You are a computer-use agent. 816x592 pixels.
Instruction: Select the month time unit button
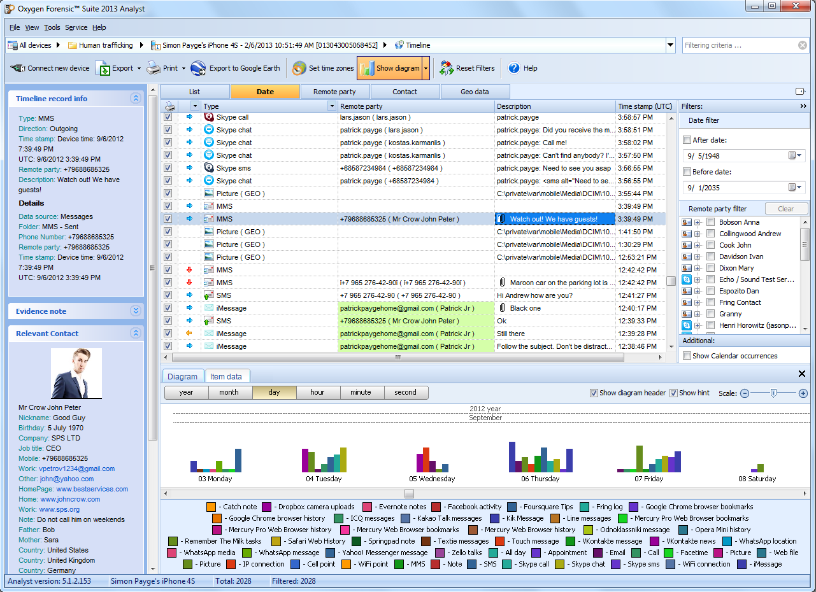click(229, 392)
